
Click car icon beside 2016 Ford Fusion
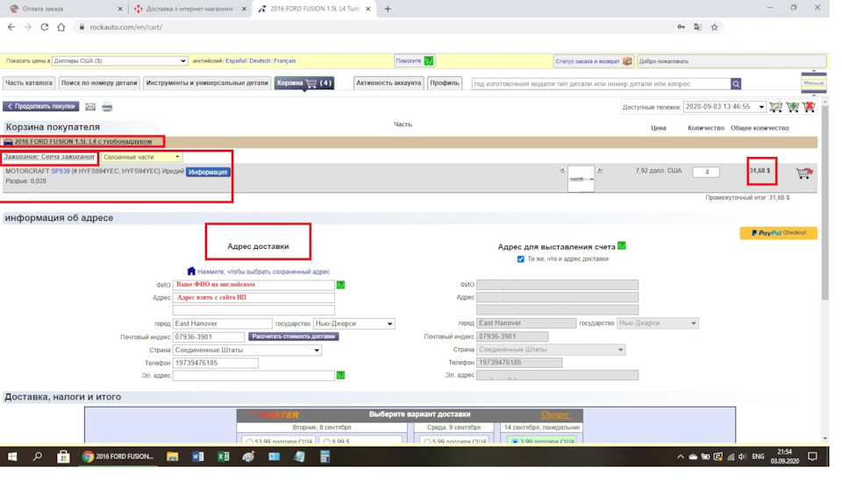click(8, 142)
